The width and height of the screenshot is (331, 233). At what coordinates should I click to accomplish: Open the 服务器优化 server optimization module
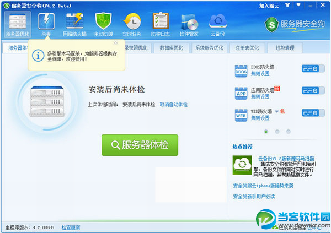[x=18, y=25]
